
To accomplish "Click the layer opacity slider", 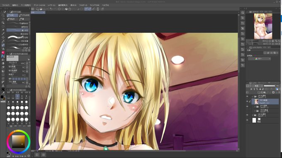I will pos(269,86).
